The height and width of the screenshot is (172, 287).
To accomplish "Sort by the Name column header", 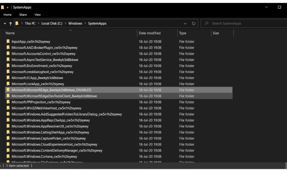I will pyautogui.click(x=10, y=33).
